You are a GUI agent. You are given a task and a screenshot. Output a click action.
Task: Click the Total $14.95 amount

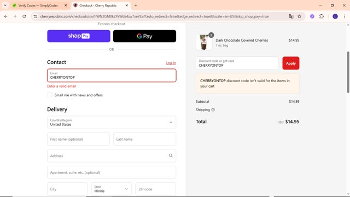click(x=292, y=121)
